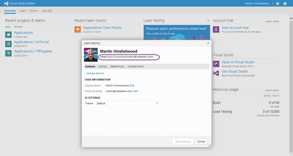This screenshot has width=293, height=156.
Task: Dismiss the Load Testing panel with its X
Action: [x=208, y=21]
